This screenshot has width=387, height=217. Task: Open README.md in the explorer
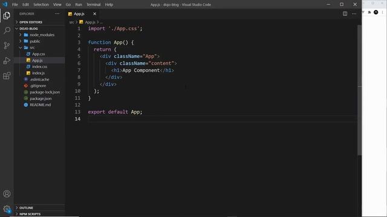pos(39,105)
